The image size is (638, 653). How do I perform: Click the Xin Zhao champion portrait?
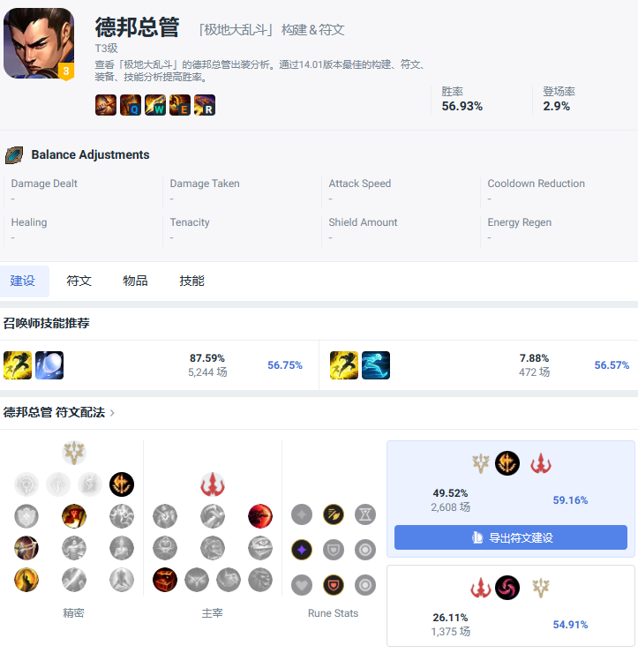[x=39, y=43]
